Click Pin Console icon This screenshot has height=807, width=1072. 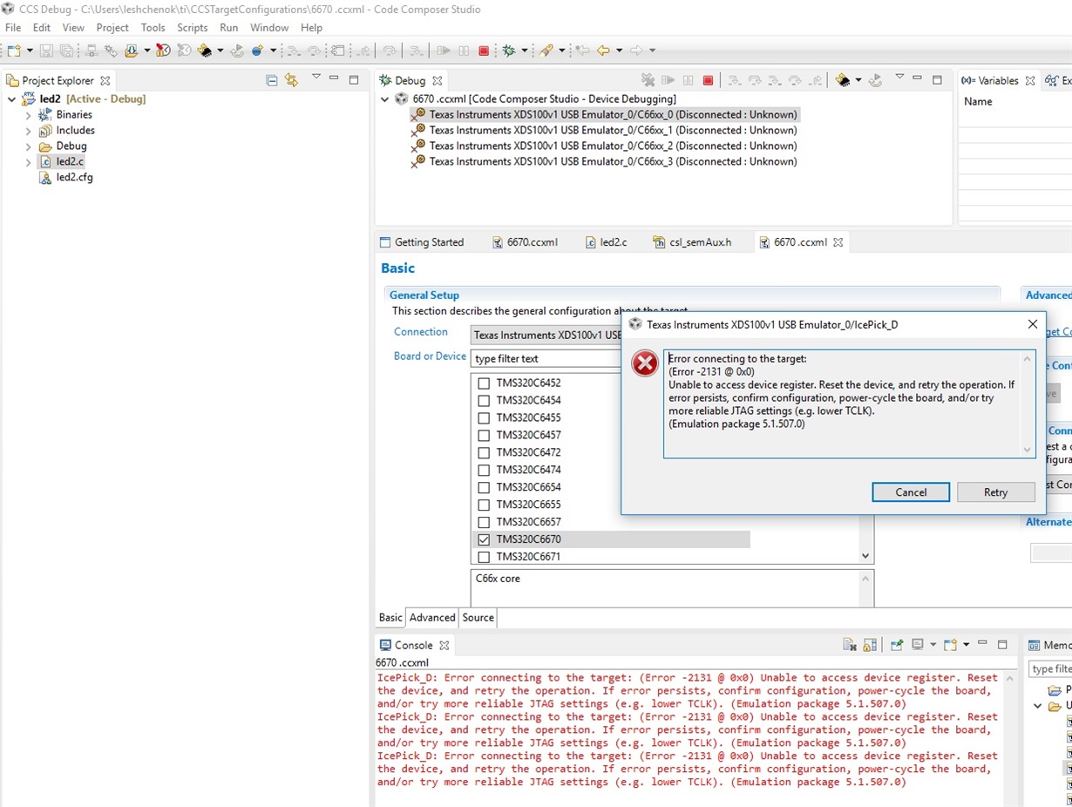click(897, 645)
